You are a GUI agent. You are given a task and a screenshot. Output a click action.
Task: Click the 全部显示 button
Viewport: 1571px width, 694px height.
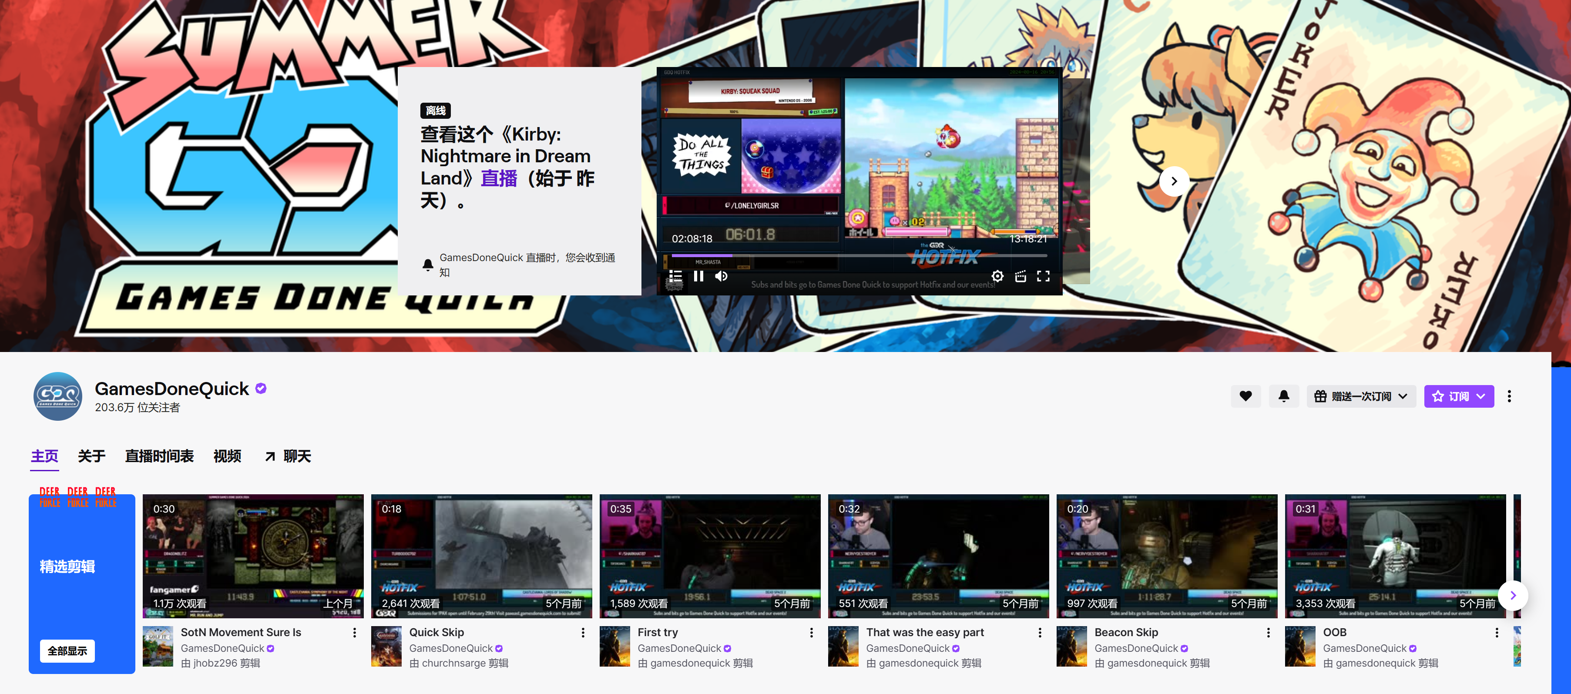click(x=68, y=650)
